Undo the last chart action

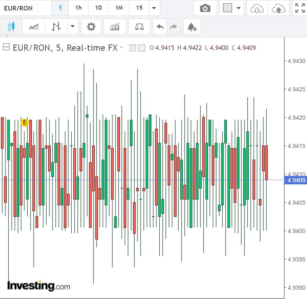[x=160, y=27]
